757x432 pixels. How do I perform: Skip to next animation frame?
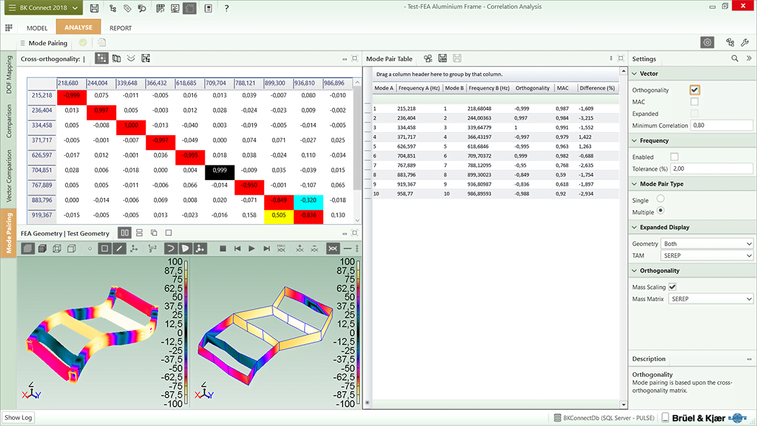pyautogui.click(x=266, y=249)
